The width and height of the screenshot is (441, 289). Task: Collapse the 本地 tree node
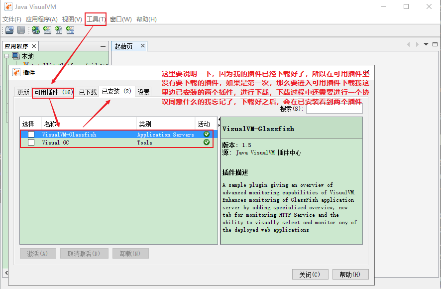click(x=6, y=56)
